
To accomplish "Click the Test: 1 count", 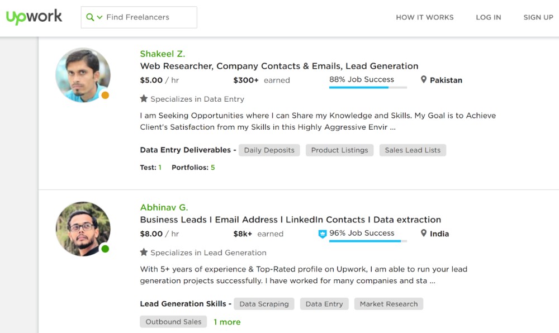I will (150, 168).
